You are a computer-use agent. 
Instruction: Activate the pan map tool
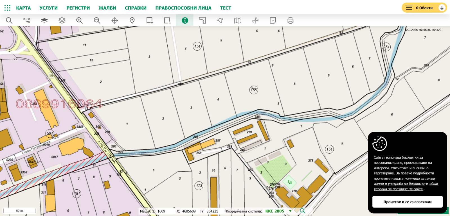(x=115, y=21)
